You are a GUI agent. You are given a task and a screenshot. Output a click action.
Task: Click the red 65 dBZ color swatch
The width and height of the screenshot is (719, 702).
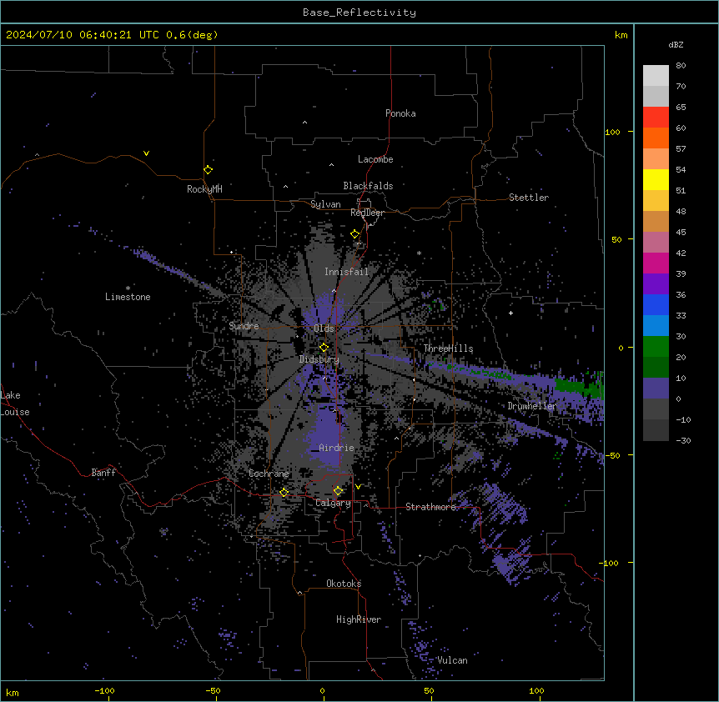point(656,118)
